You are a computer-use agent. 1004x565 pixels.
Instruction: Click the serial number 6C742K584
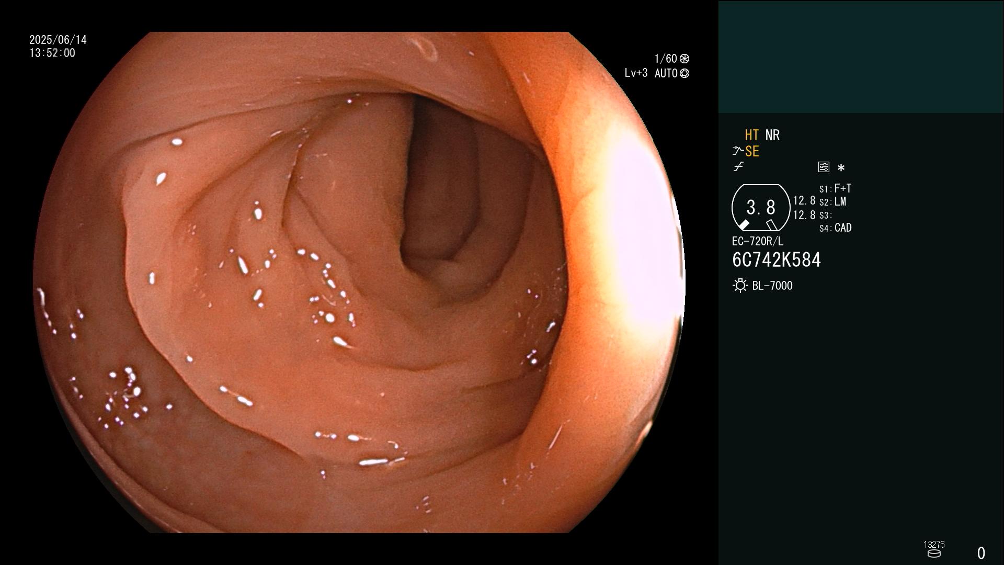777,259
